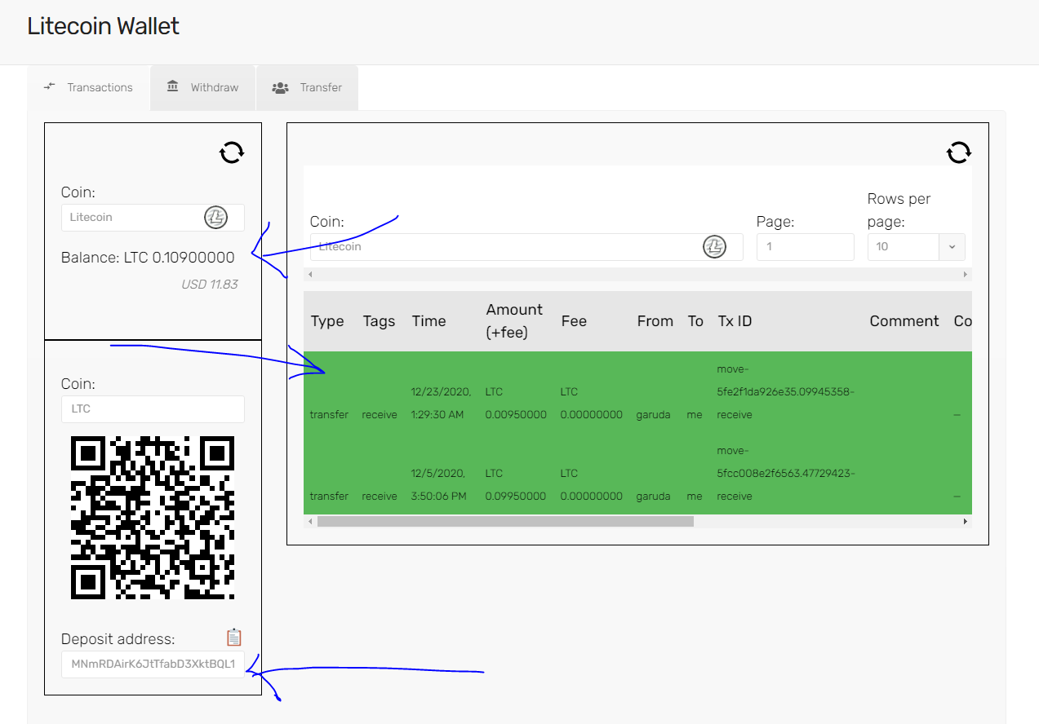Click the arrows icon on Transactions tab
Screen dimensions: 1039x724
(51, 87)
